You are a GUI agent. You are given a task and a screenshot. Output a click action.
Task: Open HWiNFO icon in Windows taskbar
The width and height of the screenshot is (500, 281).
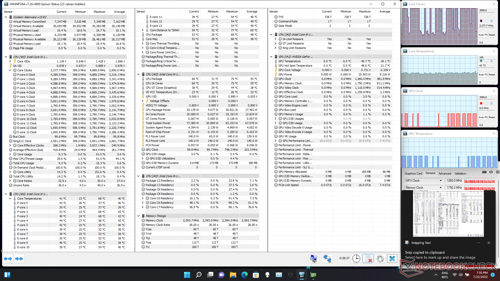click(302, 275)
